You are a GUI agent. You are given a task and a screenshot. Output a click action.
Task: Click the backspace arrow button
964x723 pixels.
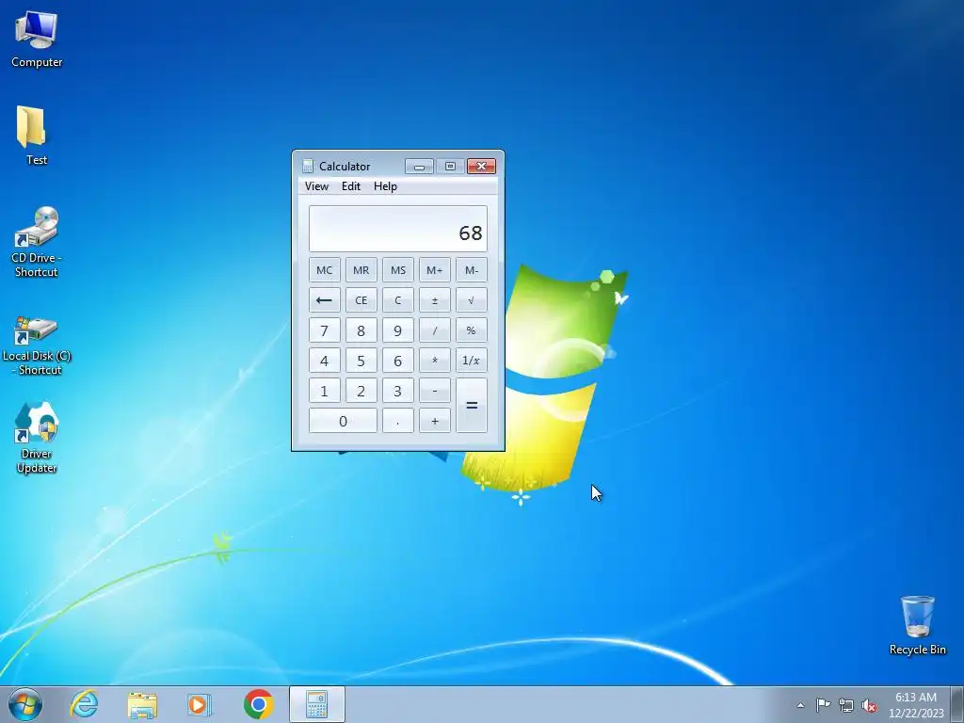pos(324,300)
